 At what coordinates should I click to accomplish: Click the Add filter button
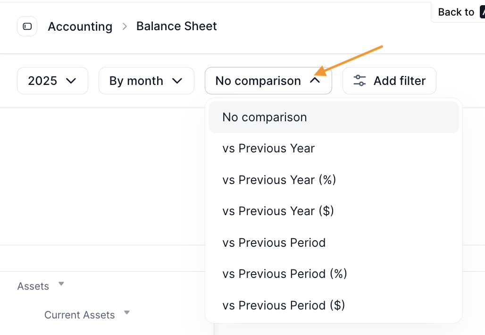pos(389,81)
